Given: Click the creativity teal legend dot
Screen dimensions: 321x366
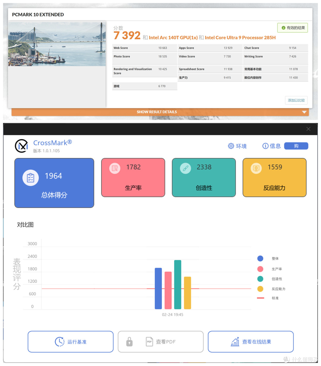Looking at the screenshot, I should tap(260, 279).
